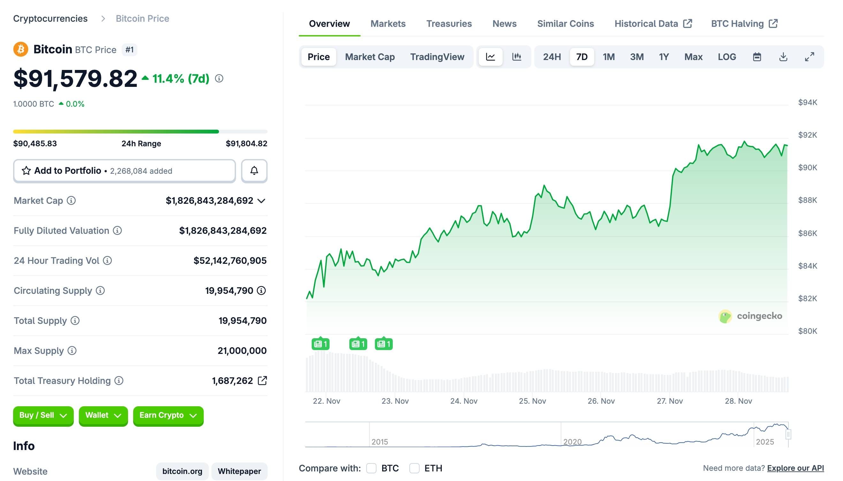Open the calendar date range picker

coord(757,57)
